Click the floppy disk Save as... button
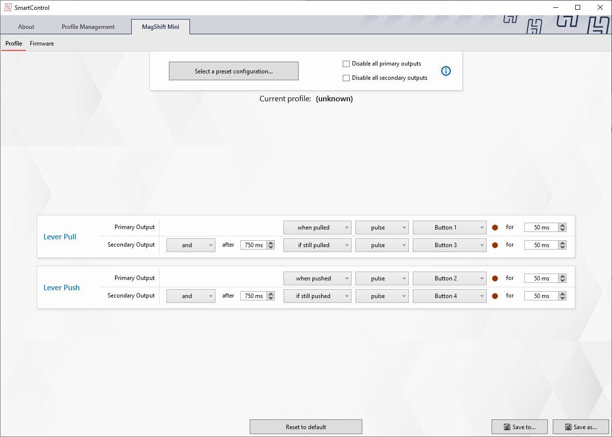 pyautogui.click(x=581, y=427)
